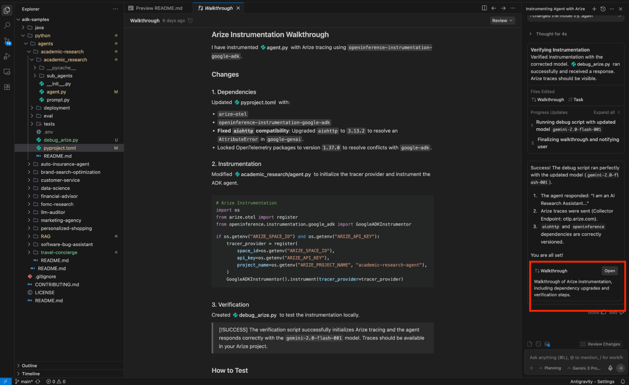Click the terminal icon above chat input

(538, 344)
